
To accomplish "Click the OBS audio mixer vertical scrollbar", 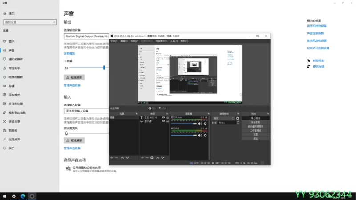I will (x=209, y=138).
